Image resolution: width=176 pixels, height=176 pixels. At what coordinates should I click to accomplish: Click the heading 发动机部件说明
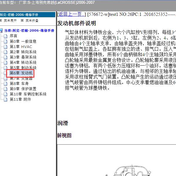[x=77, y=23]
